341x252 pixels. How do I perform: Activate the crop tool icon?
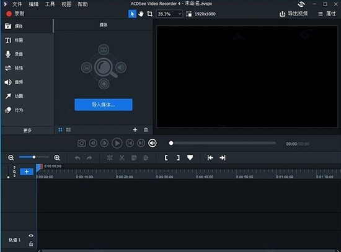point(149,14)
